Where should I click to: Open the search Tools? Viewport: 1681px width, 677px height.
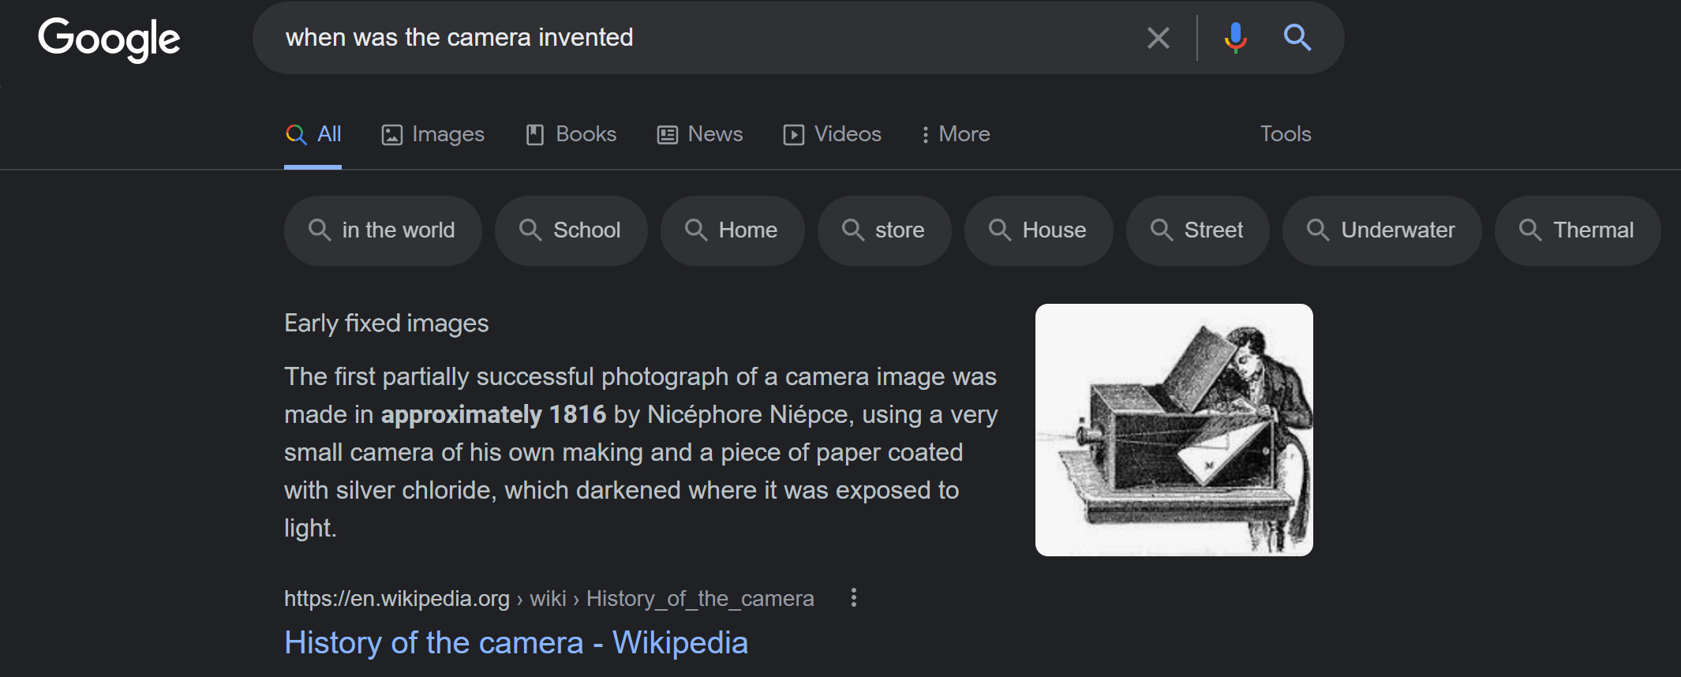point(1286,134)
